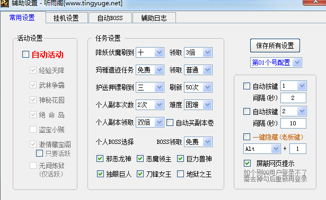
Task: Toggle the 绝命岛 checkbox
Action: 33,114
